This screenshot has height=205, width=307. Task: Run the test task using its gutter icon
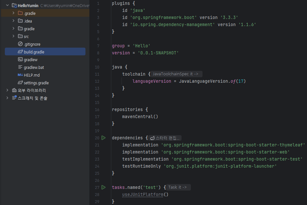click(104, 187)
